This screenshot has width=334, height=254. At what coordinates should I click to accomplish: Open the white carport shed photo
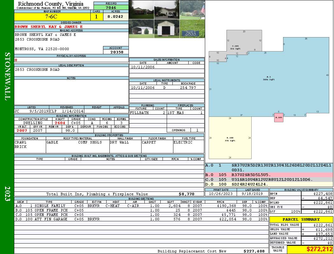(141, 29)
